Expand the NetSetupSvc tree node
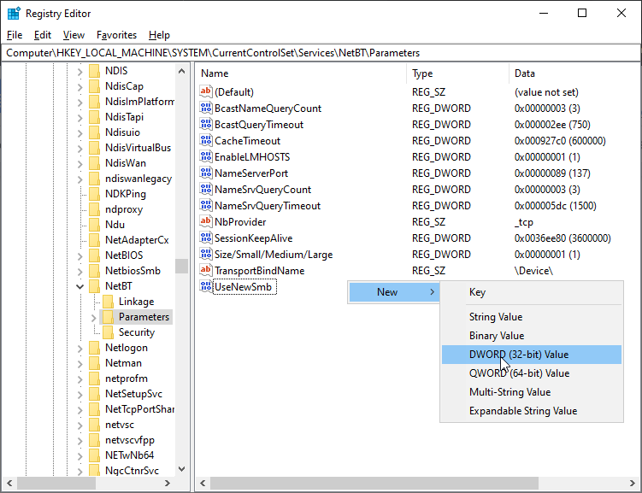642x493 pixels. (x=80, y=395)
